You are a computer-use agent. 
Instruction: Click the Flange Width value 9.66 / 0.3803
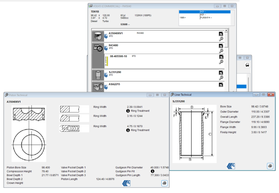(259, 127)
